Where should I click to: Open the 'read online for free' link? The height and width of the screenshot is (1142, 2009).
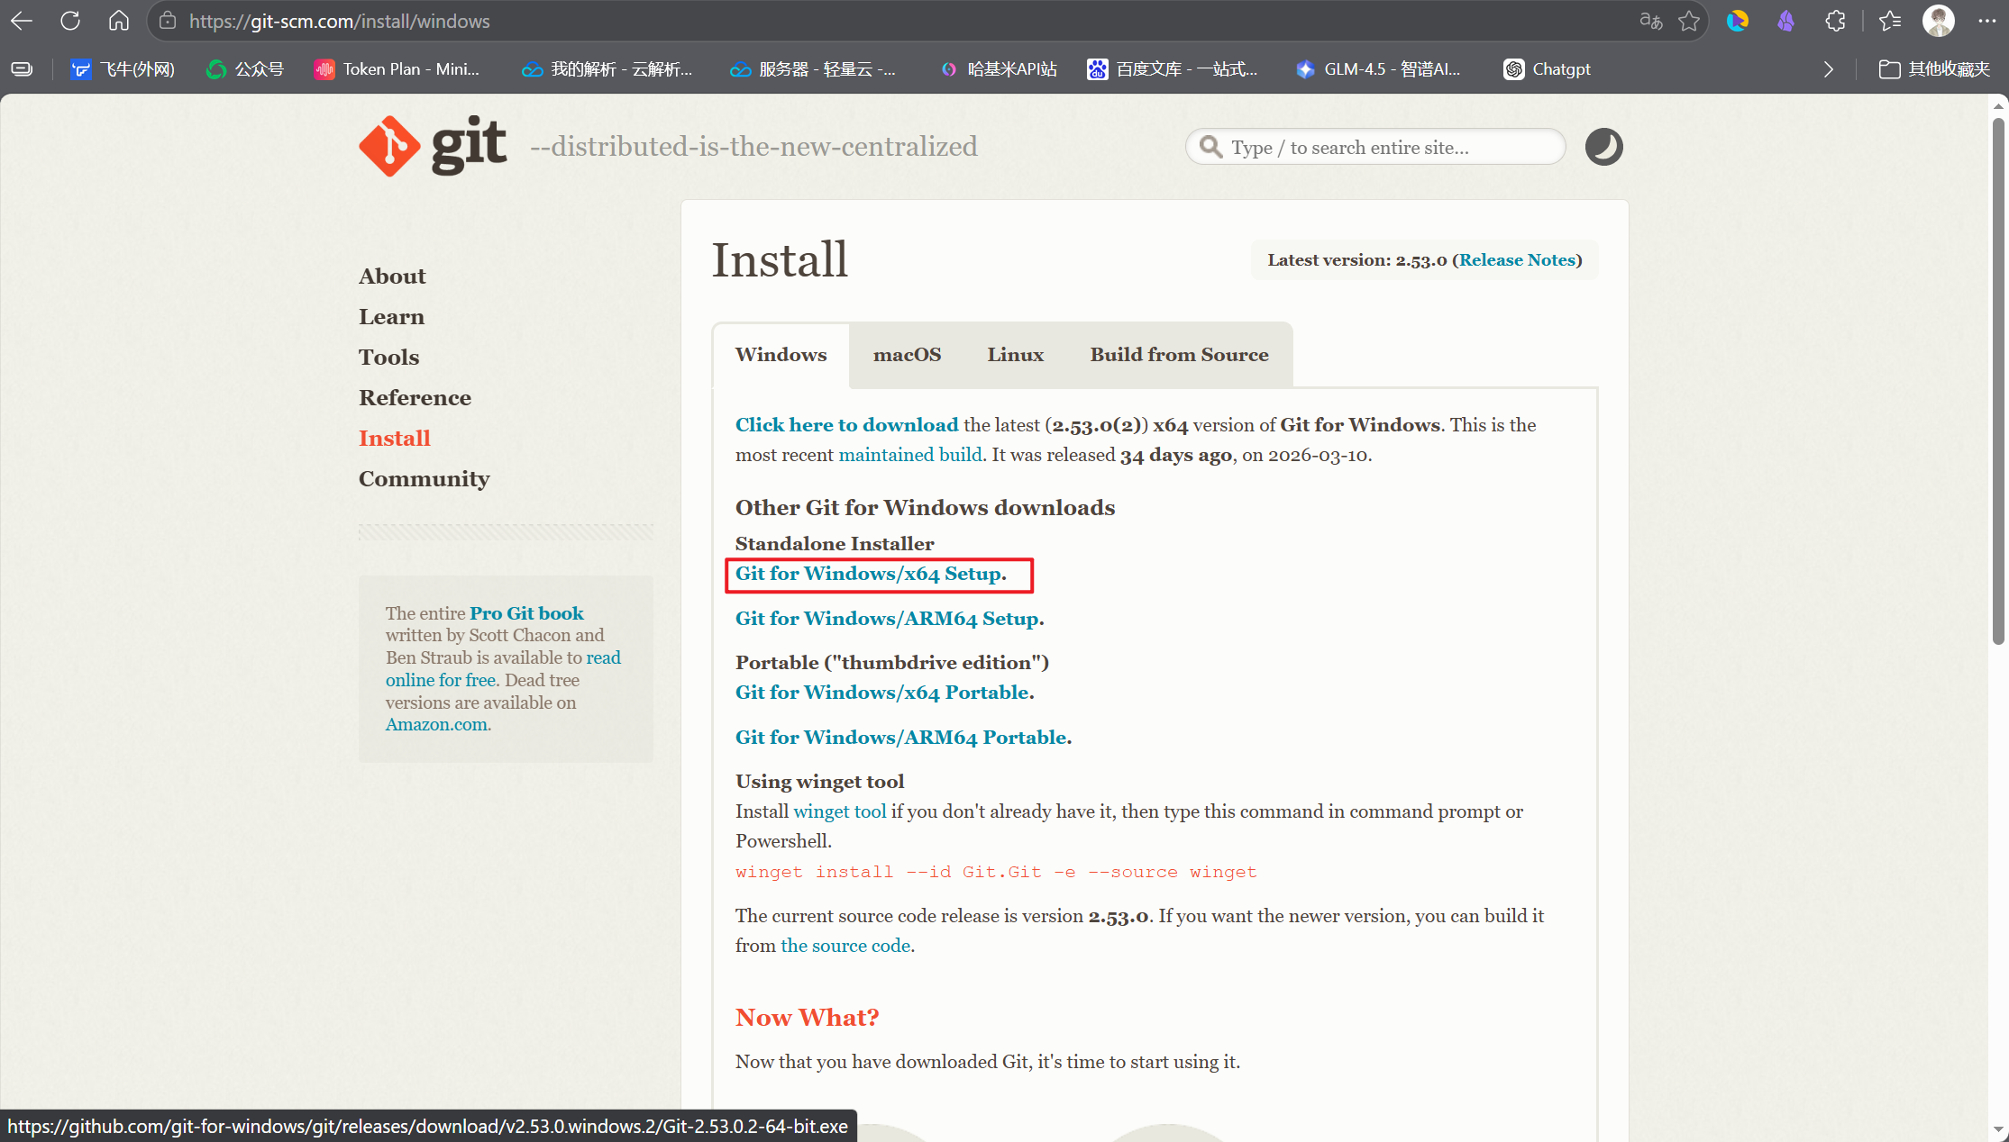[503, 669]
